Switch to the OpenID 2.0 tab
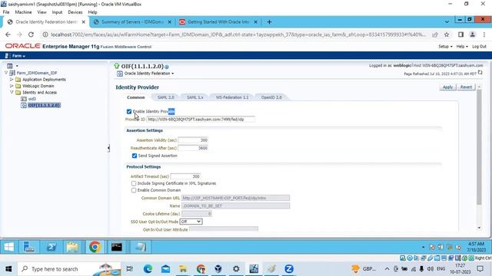This screenshot has height=276, width=492. [x=271, y=97]
